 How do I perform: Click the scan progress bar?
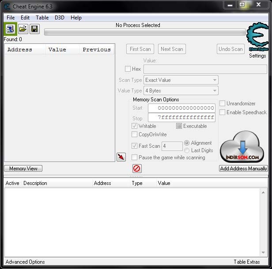point(145,32)
